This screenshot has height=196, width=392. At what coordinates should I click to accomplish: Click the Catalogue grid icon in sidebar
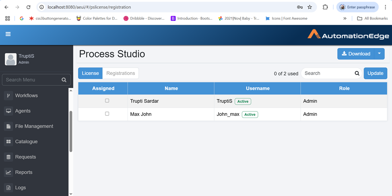(8, 142)
